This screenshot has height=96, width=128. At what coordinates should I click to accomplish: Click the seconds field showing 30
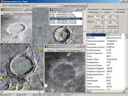(x=114, y=22)
